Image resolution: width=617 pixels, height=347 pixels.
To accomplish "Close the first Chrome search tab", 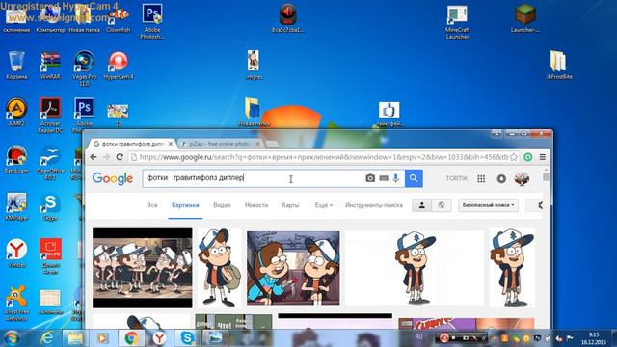I will (x=171, y=144).
